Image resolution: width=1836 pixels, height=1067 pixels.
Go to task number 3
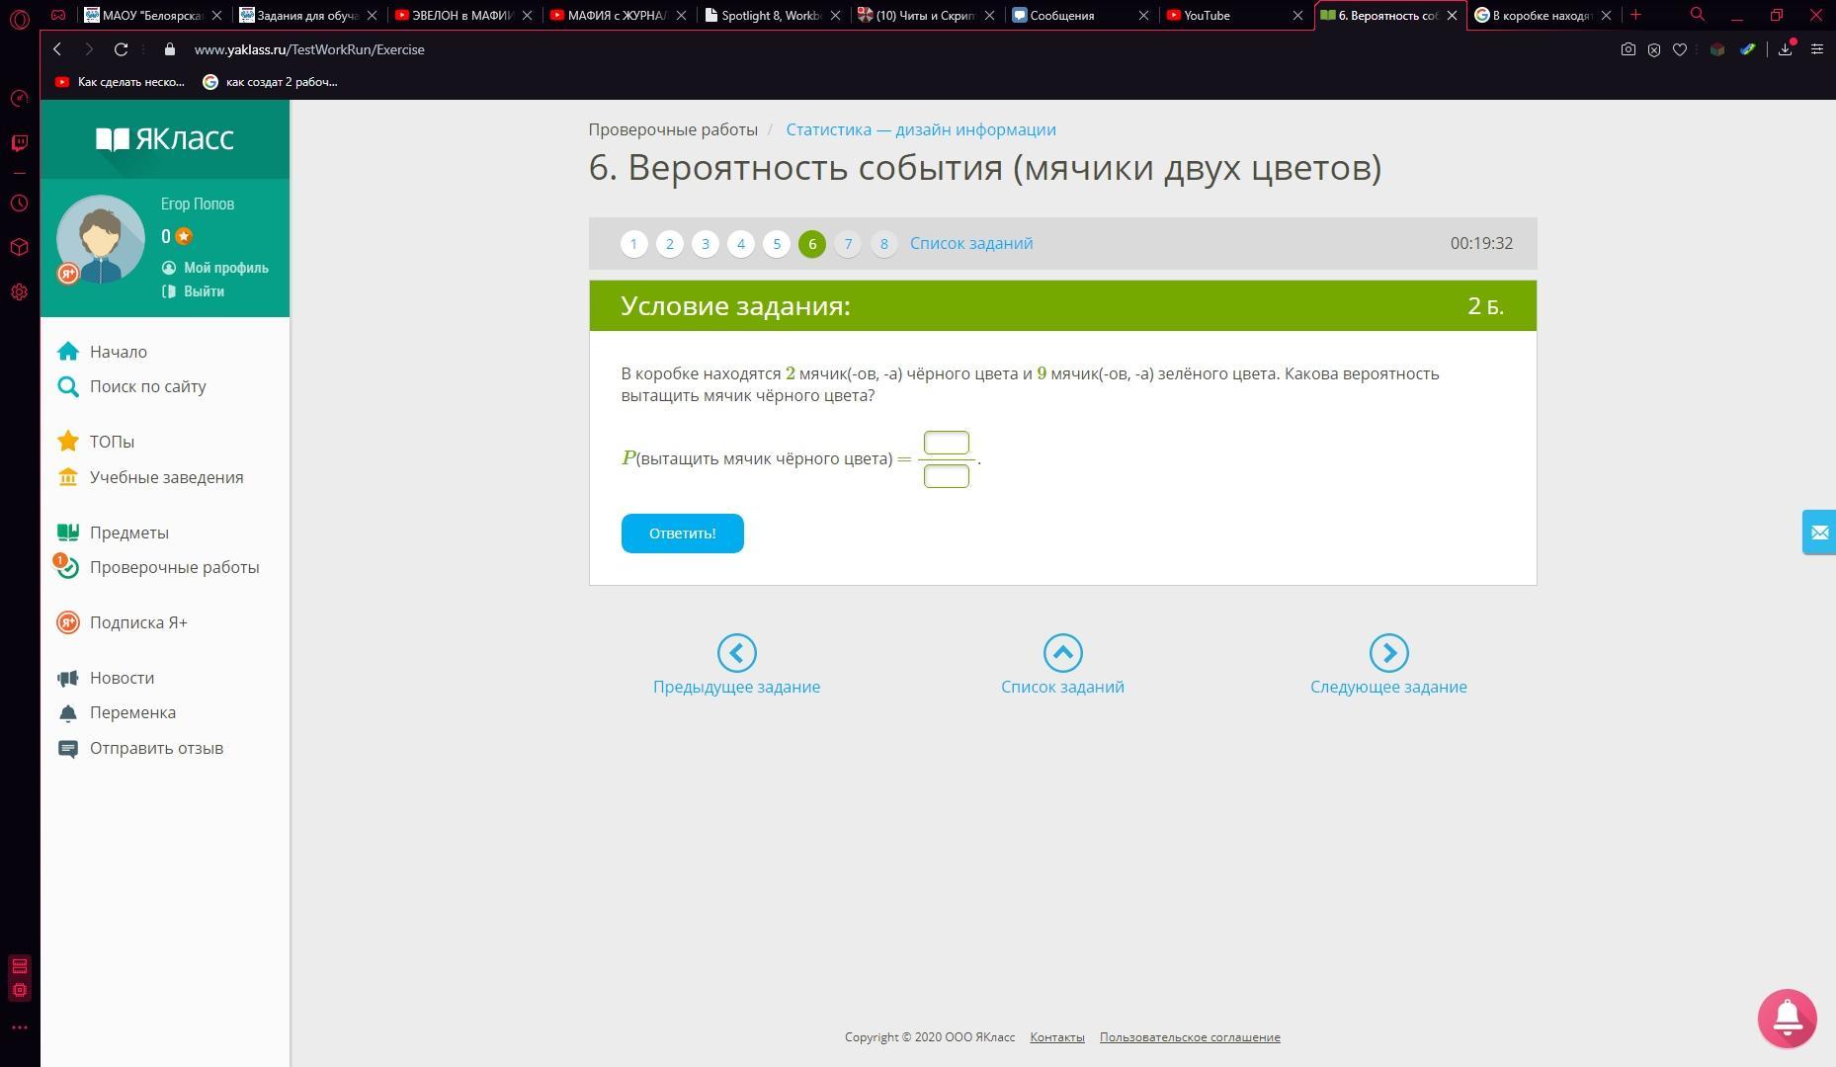[x=706, y=244]
